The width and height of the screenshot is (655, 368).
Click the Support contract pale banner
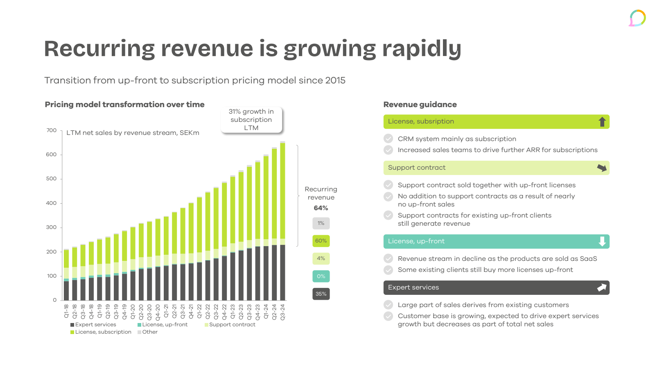pos(496,168)
